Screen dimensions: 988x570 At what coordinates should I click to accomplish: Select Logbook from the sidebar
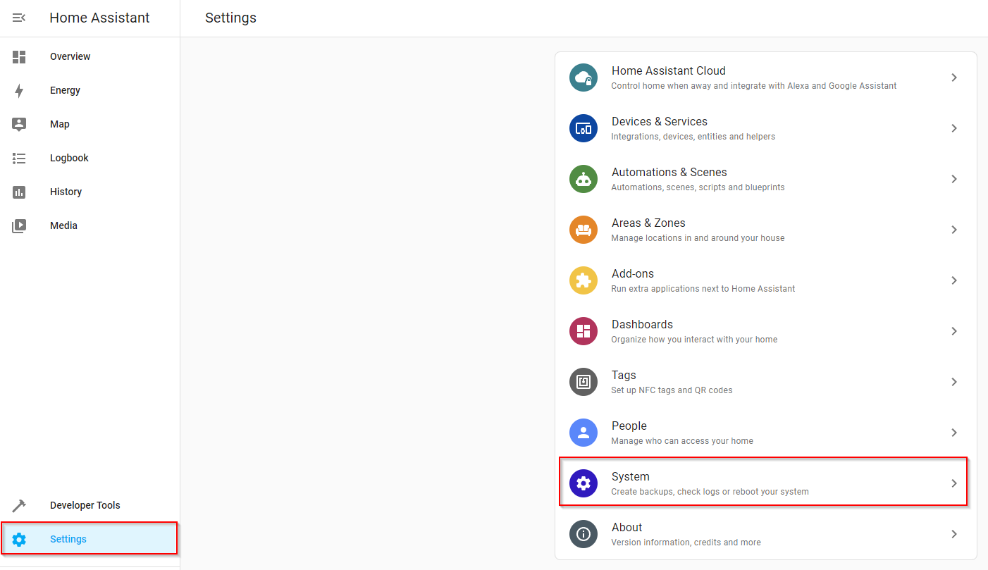(x=89, y=158)
